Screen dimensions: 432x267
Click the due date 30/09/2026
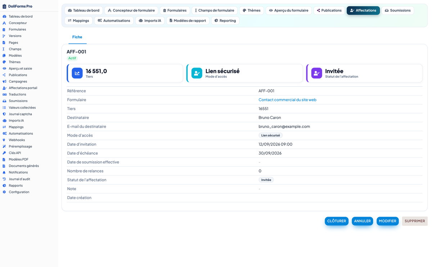[x=270, y=153]
